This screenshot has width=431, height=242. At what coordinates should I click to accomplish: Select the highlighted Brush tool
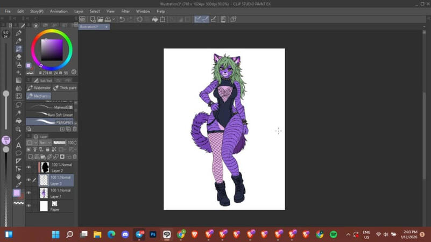(x=18, y=49)
